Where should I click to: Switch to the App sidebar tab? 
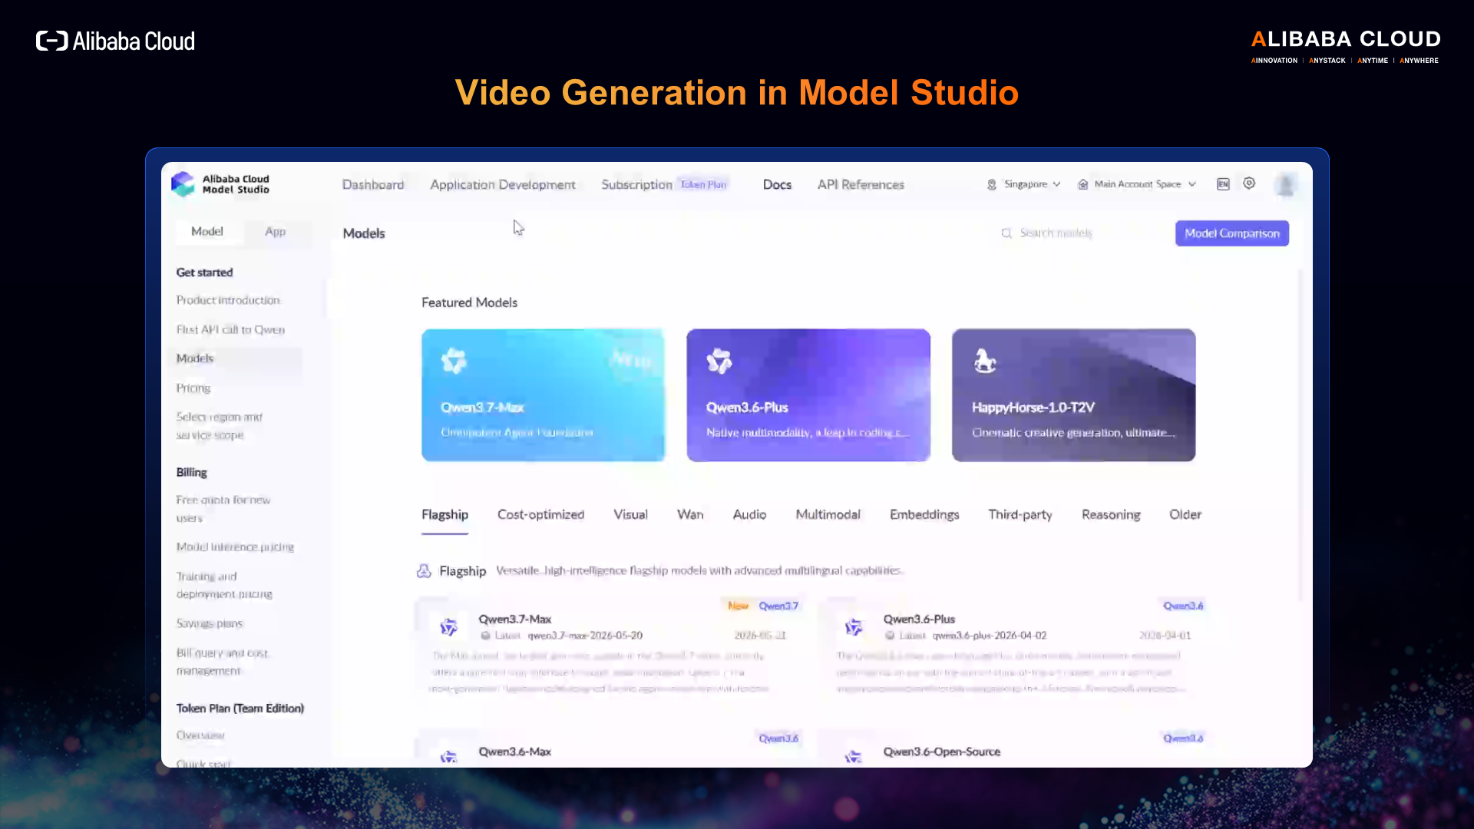[x=275, y=232]
